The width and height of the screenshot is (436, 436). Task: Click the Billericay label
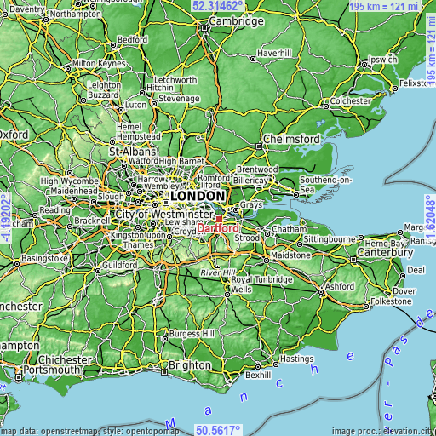point(250,181)
